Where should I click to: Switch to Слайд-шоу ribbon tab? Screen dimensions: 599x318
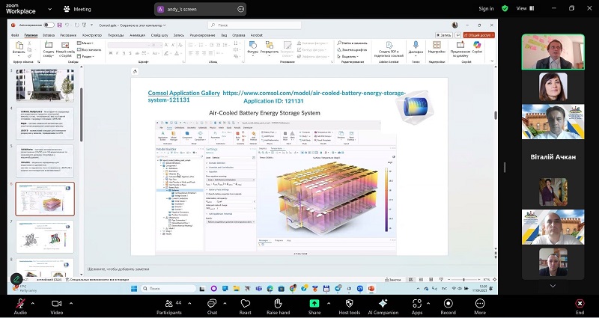pyautogui.click(x=159, y=35)
